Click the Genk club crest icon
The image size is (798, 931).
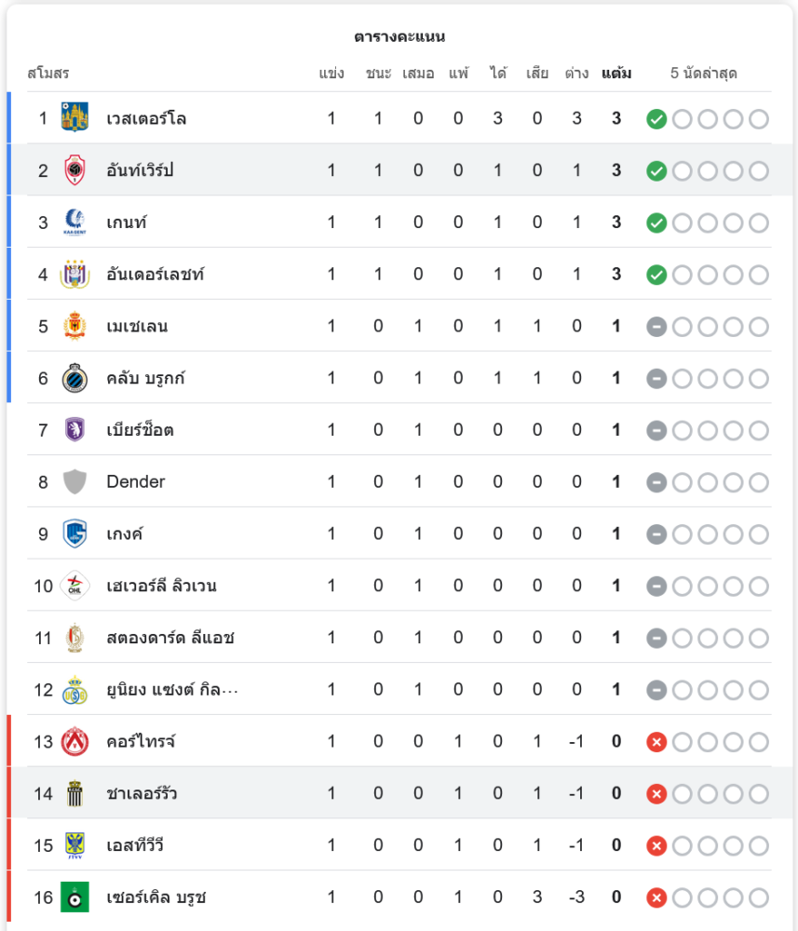click(x=74, y=534)
